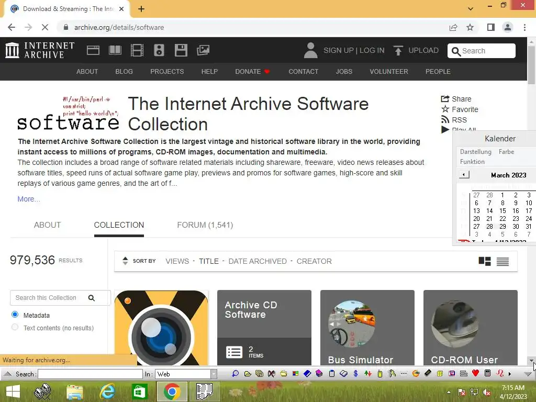
Task: Select the Metadata radio button
Action: [15, 315]
